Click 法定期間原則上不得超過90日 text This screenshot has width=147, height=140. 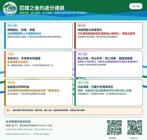[24, 34]
